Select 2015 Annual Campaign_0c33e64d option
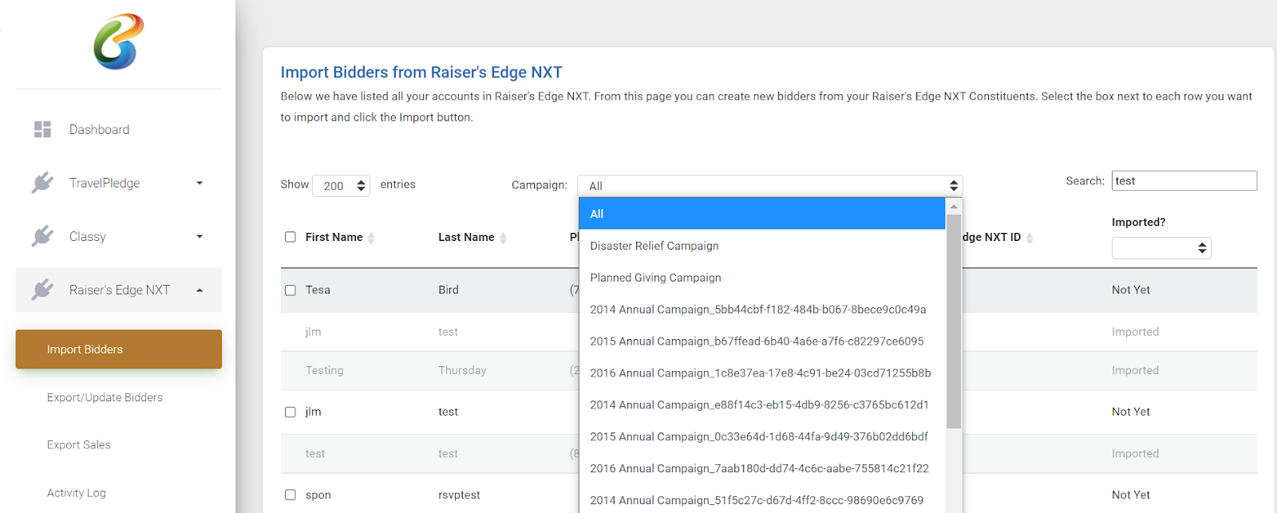Screen dimensions: 1277x513 [762, 437]
